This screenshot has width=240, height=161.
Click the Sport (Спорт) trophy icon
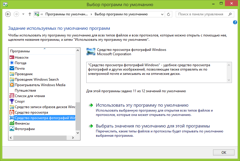coord(12,101)
